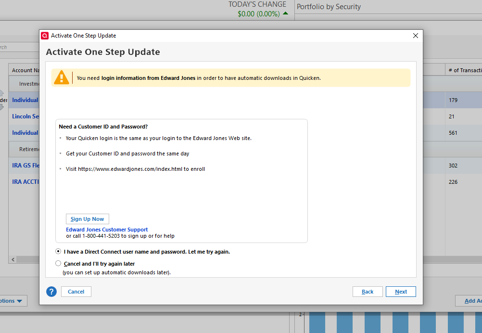The image size is (482, 333).
Task: Select 'Cancel and I'll try again later' option
Action: tap(58, 264)
